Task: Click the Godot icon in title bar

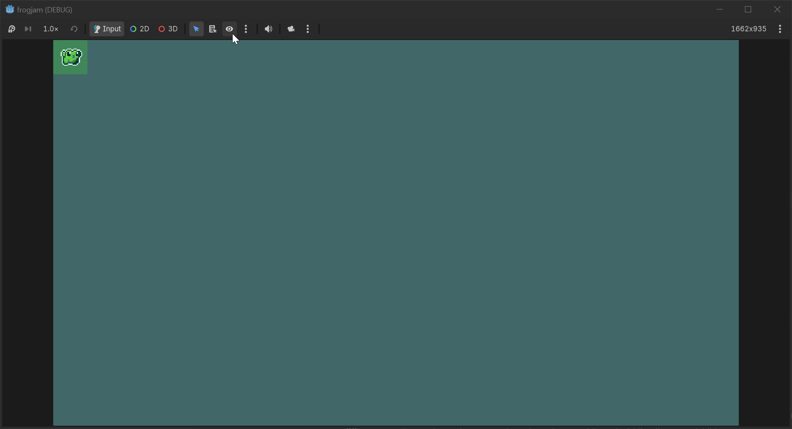Action: pyautogui.click(x=10, y=9)
